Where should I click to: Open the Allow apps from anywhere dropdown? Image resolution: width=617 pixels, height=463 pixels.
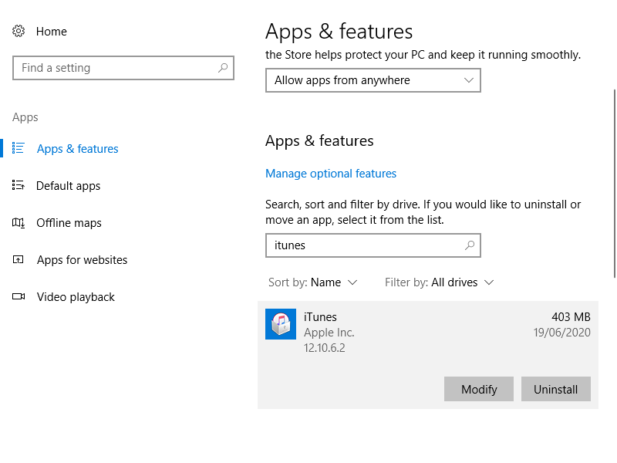tap(373, 80)
